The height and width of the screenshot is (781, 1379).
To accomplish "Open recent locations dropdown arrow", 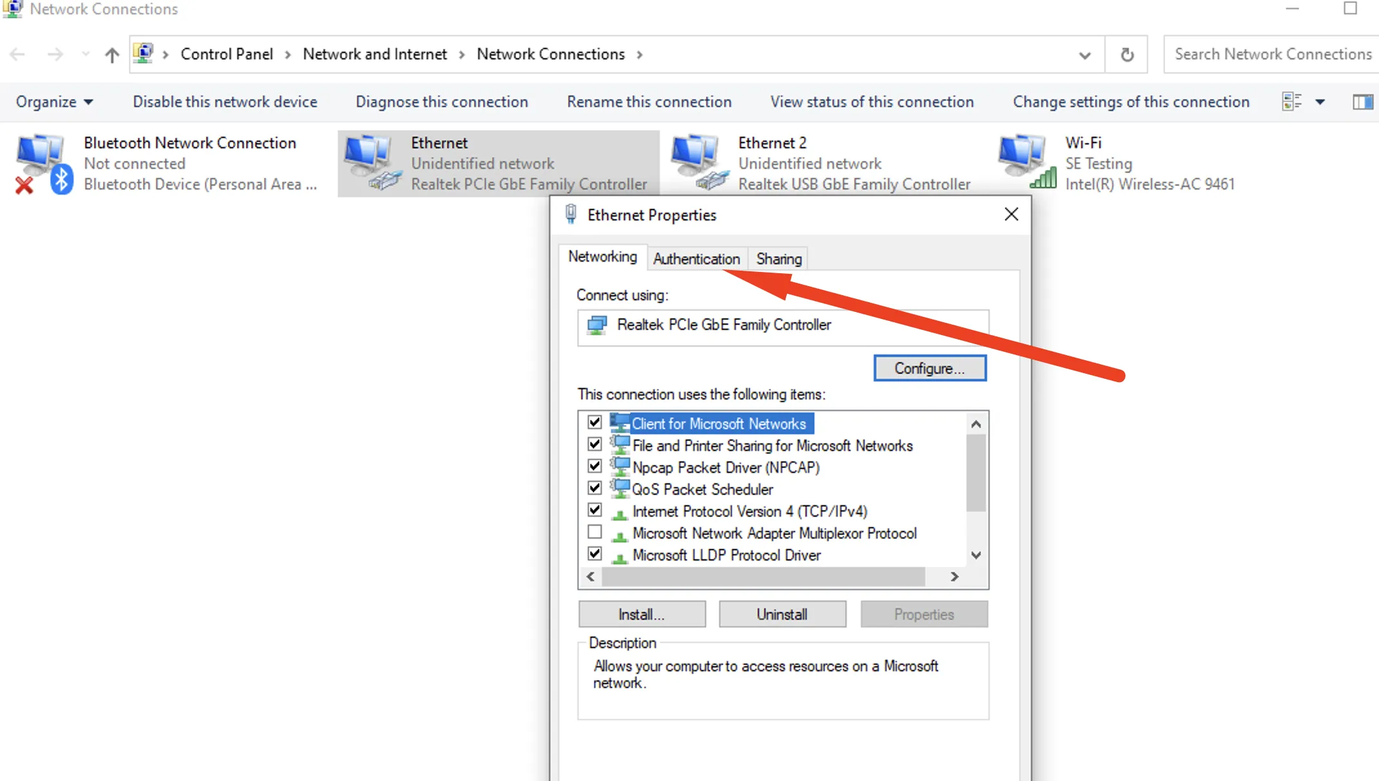I will pyautogui.click(x=86, y=55).
